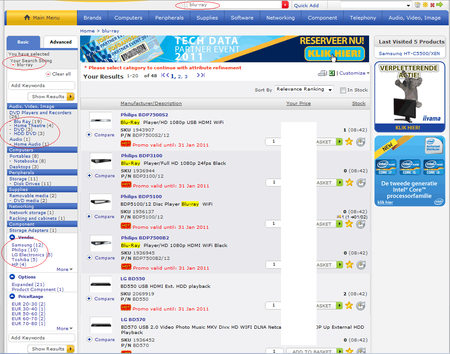
Task: Click clock icon for Philips BDP7500B2
Action: (x=361, y=265)
